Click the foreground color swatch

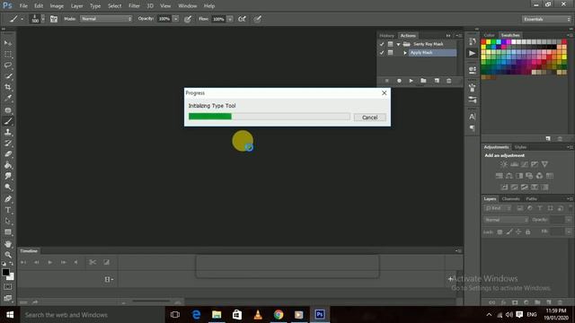click(x=5, y=272)
